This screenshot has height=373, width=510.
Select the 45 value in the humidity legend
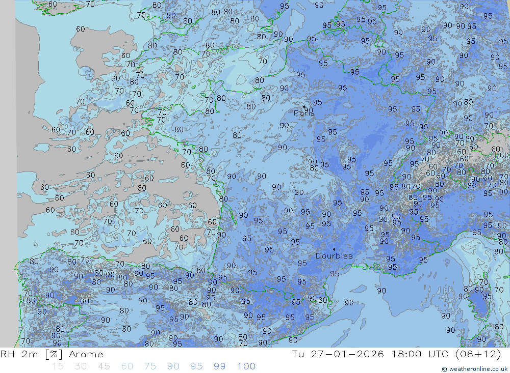click(x=104, y=366)
